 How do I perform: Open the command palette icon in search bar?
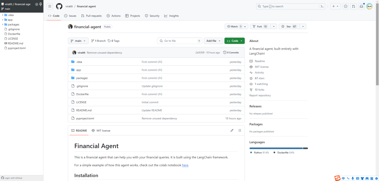pos(322,7)
